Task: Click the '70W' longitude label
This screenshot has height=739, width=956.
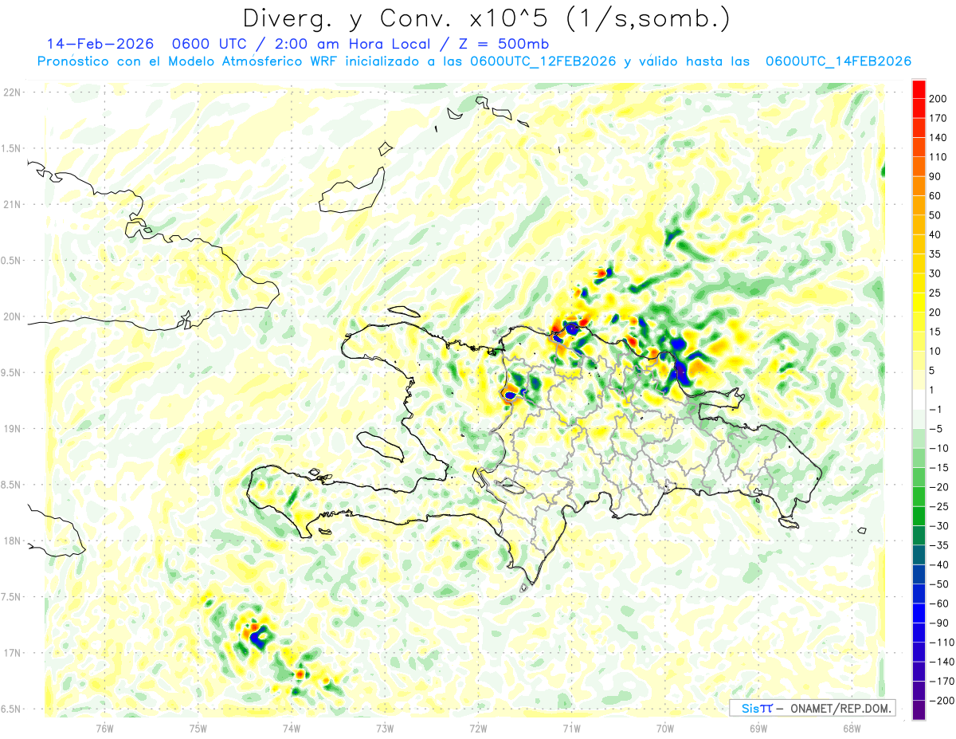Action: [665, 728]
